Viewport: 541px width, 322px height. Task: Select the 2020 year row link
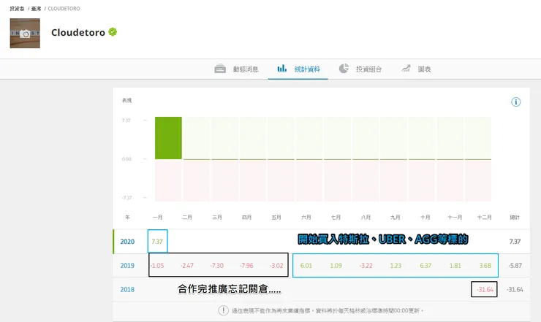(127, 242)
